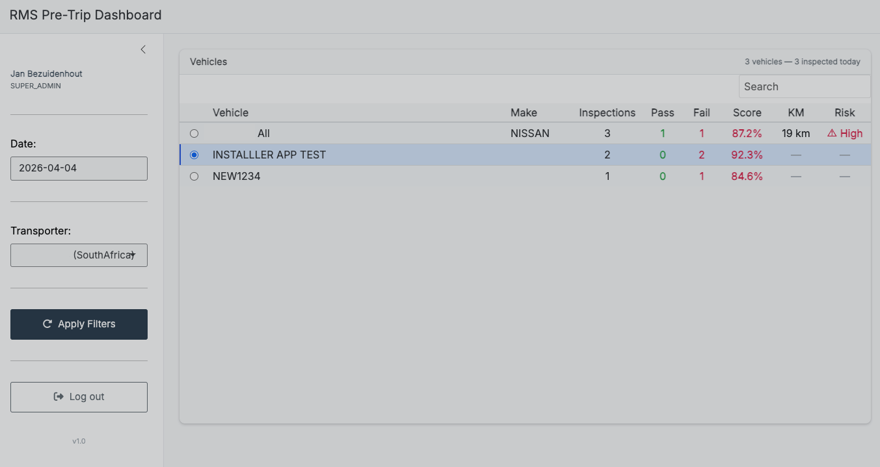Collapse the sidebar with the chevron icon
The height and width of the screenshot is (467, 880).
point(143,49)
